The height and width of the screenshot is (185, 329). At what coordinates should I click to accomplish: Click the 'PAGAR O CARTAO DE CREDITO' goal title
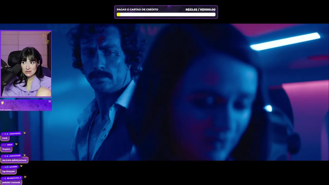pyautogui.click(x=138, y=10)
